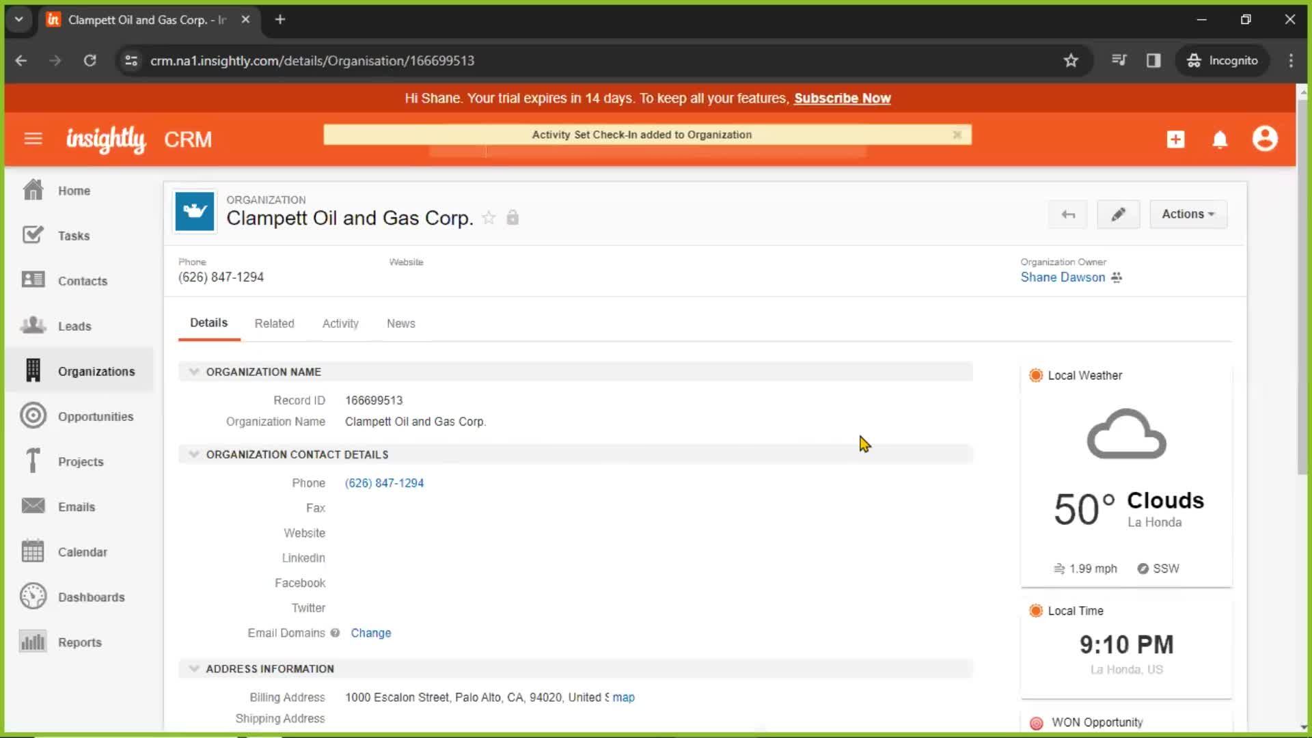This screenshot has height=738, width=1312.
Task: Select the bell notification icon
Action: point(1221,139)
